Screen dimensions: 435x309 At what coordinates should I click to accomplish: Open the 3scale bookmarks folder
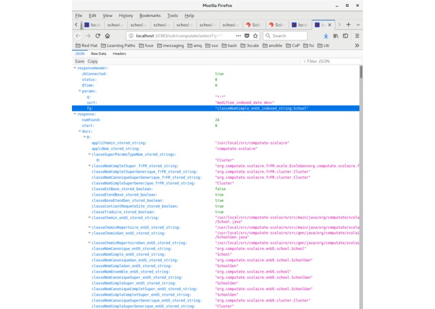[x=249, y=46]
